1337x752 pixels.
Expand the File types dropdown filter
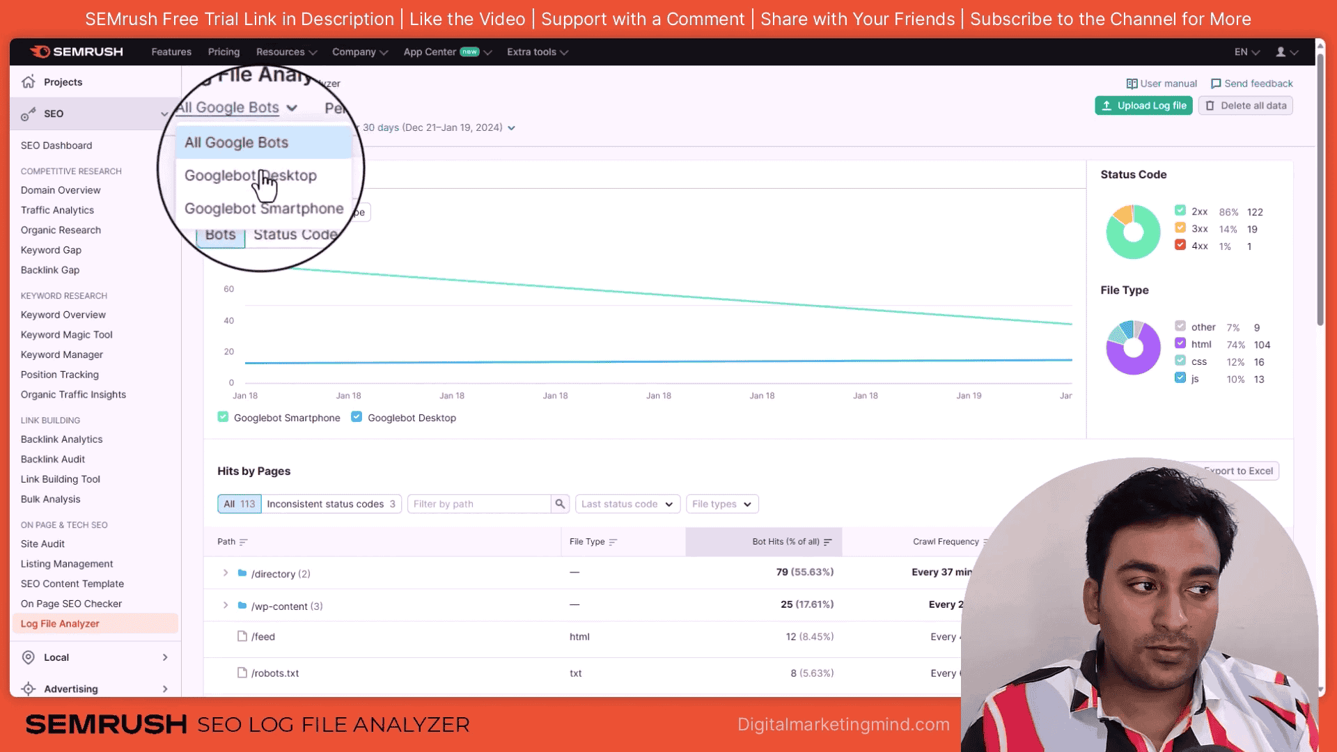(721, 503)
